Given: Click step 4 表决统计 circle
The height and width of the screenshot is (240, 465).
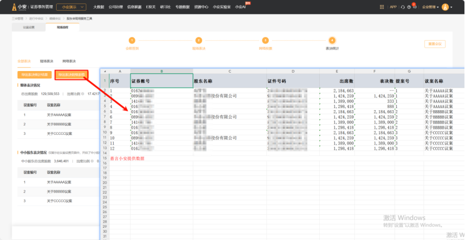Looking at the screenshot, I should coord(332,40).
